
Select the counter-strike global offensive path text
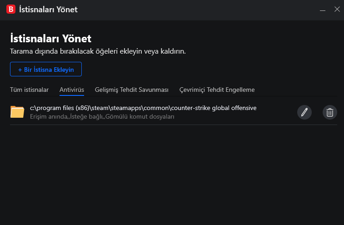pos(143,108)
